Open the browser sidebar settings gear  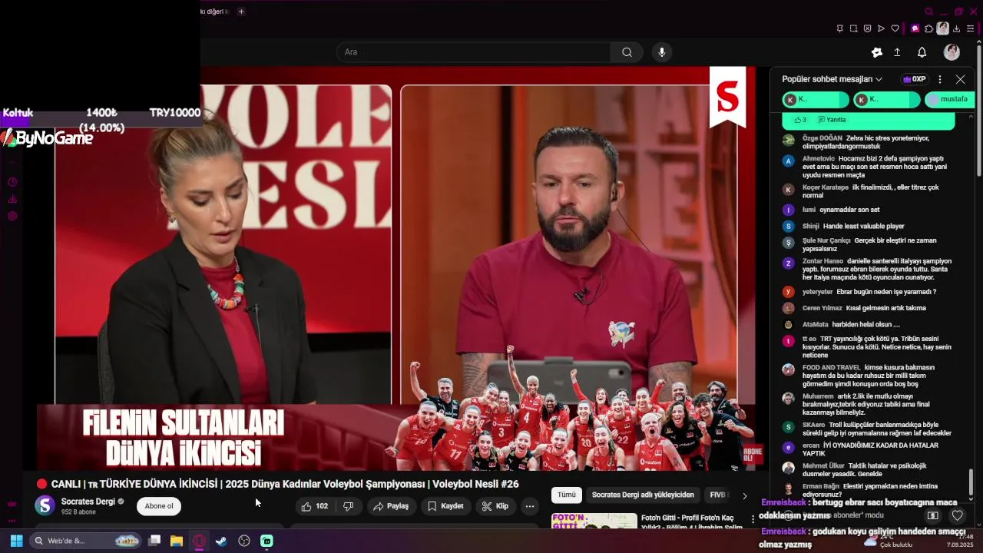(12, 216)
